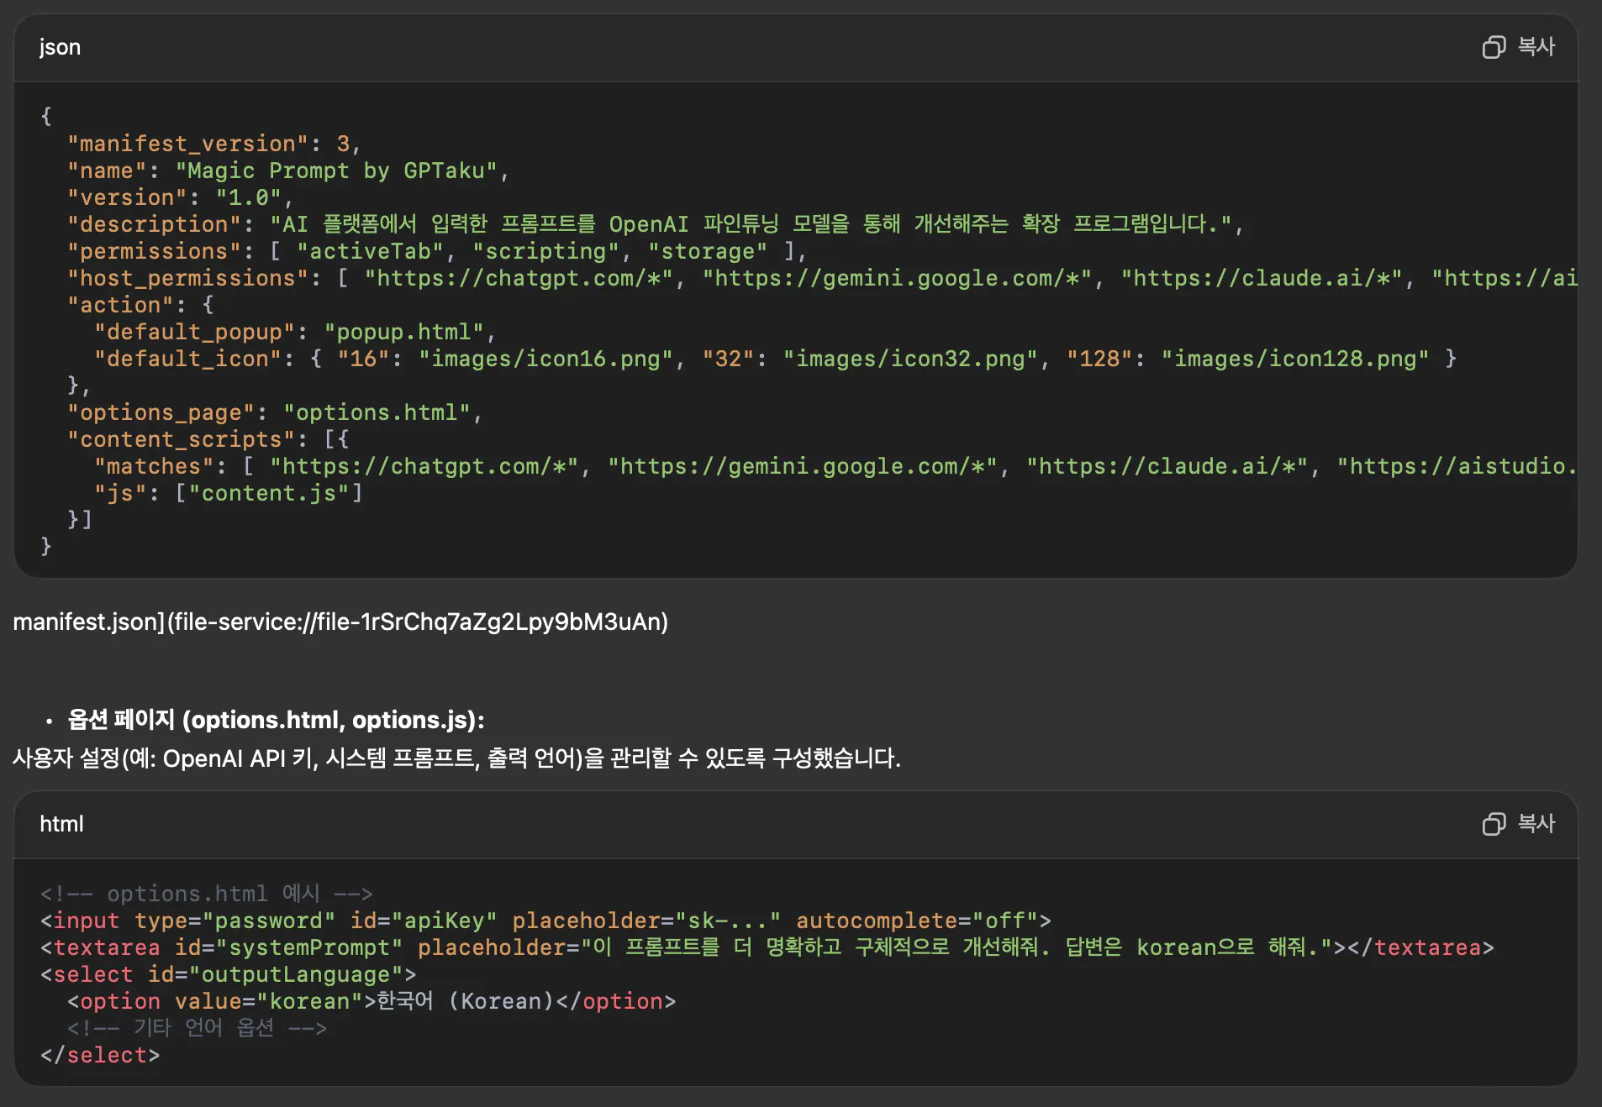This screenshot has height=1107, width=1602.
Task: Click the 복사 label in the json block header
Action: coord(1536,47)
